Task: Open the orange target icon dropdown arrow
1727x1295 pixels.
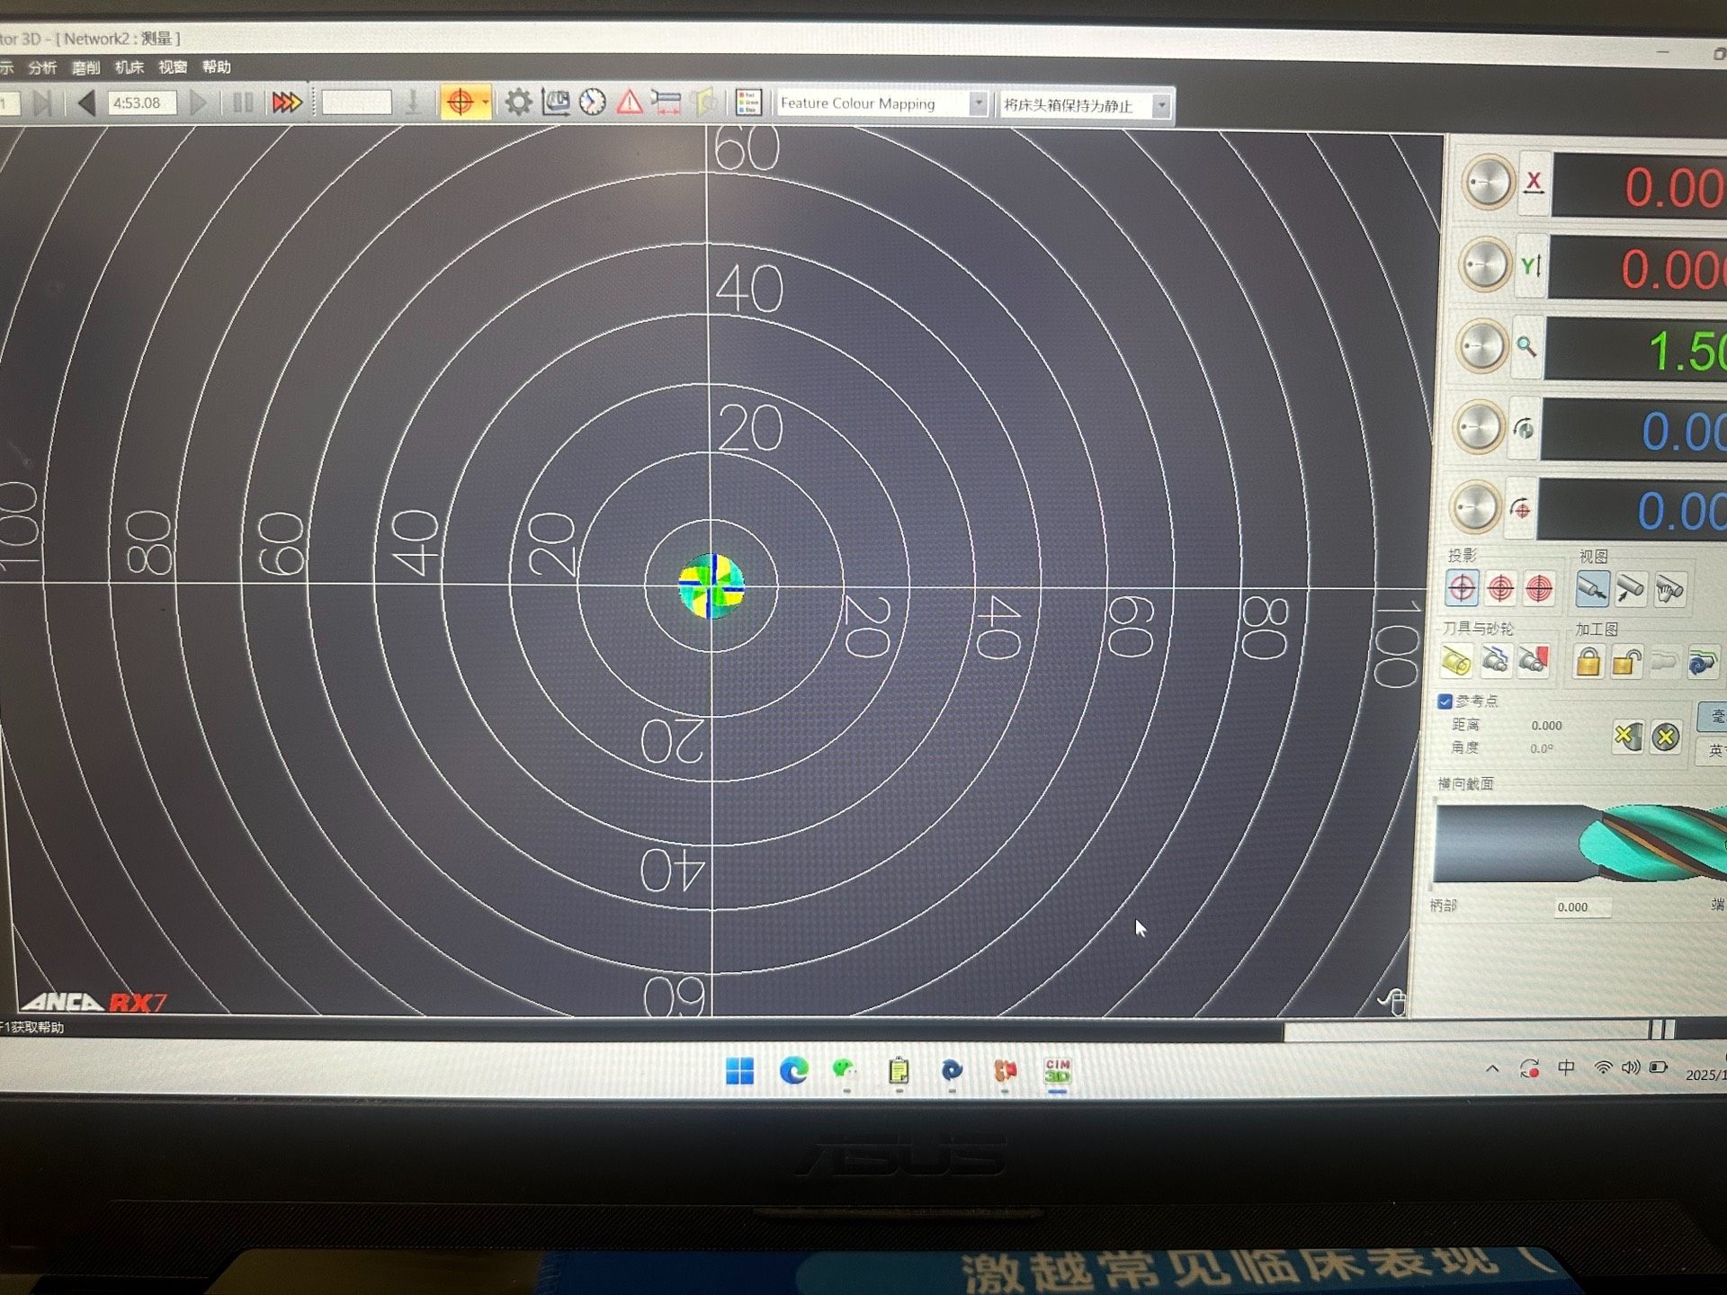Action: 485,103
